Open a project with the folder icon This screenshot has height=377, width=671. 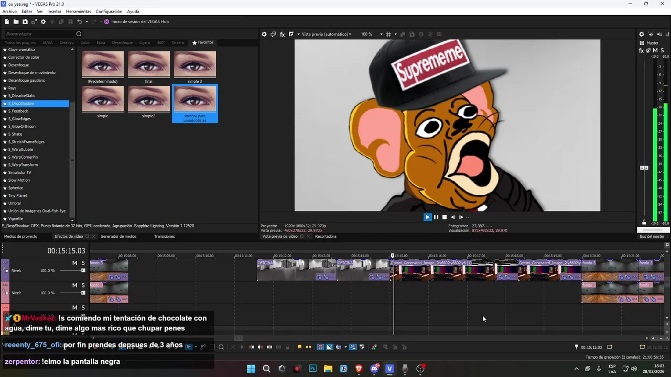16,21
